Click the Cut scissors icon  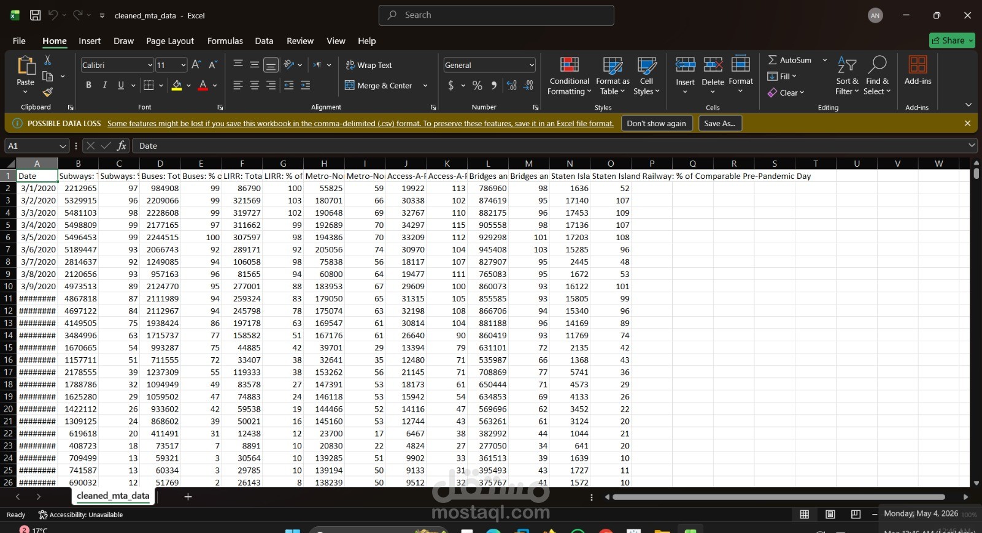(47, 60)
